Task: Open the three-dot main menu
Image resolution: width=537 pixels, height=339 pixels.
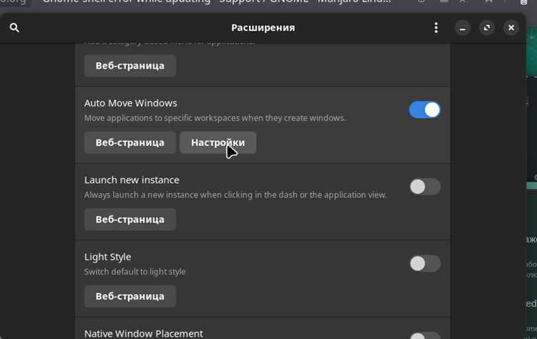Action: [x=436, y=28]
